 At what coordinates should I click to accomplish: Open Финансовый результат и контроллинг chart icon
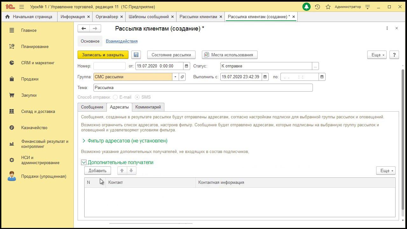[x=12, y=144]
